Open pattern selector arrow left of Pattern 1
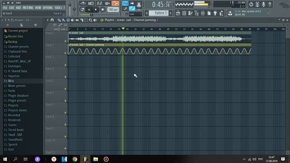 147,13
